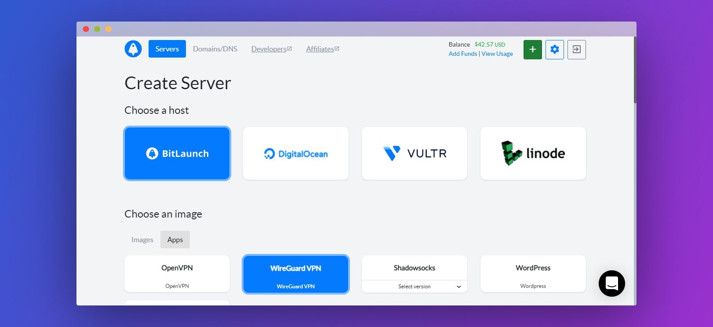Click the page vertical scrollbar
The width and height of the screenshot is (713, 327).
pyautogui.click(x=635, y=70)
